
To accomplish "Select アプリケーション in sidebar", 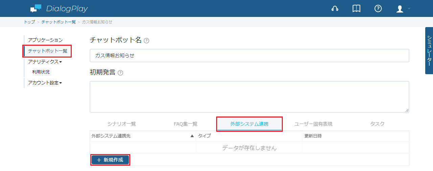I will tap(45, 40).
